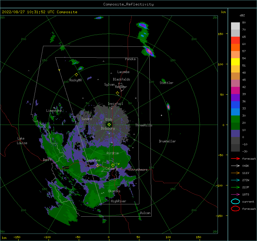The width and height of the screenshot is (257, 241).
Task: Click the Composite_Reflectivity title
Action: (x=128, y=4)
